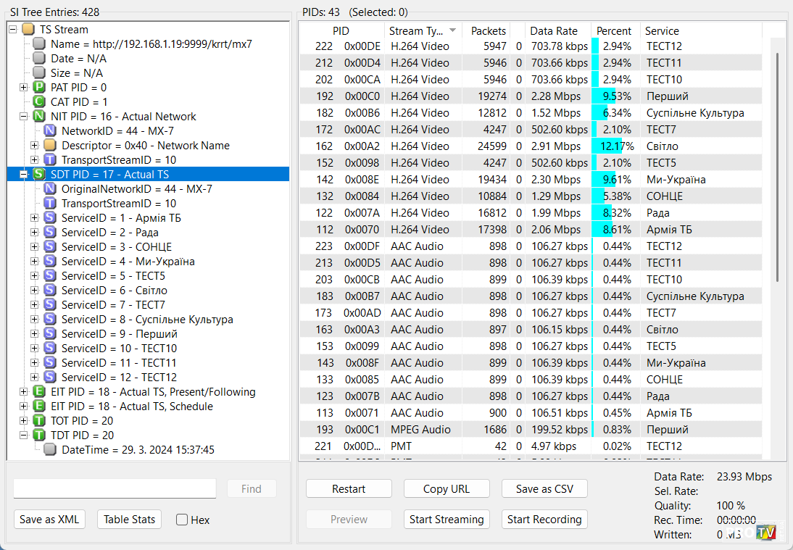Click the green P icon for PAT PID
This screenshot has height=550, width=793.
click(x=39, y=88)
